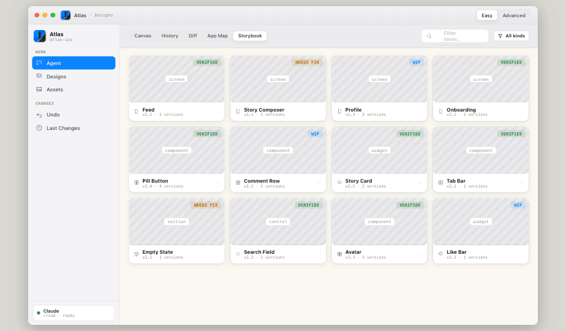Image resolution: width=566 pixels, height=331 pixels.
Task: Click the Story Composer screen icon
Action: coord(238,112)
